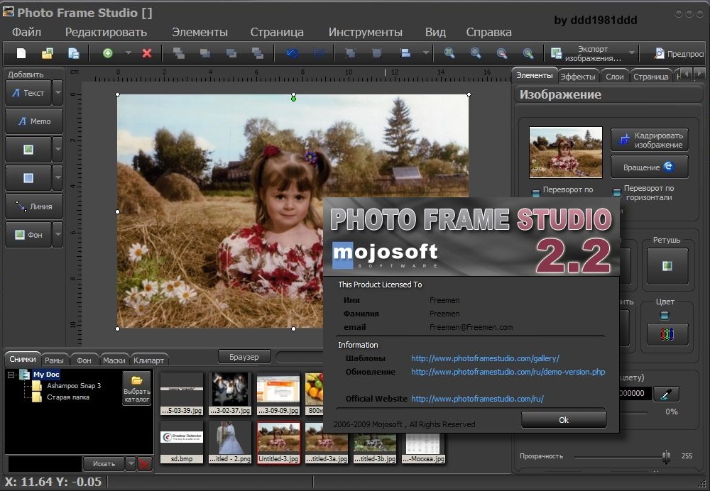710x491 pixels.
Task: Switch to the Маски tab
Action: point(114,360)
